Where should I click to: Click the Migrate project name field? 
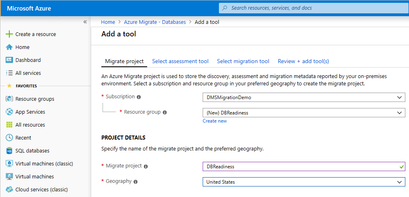click(300, 166)
